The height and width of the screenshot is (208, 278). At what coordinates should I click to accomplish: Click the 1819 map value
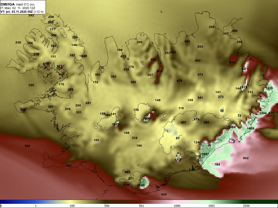(x=116, y=125)
